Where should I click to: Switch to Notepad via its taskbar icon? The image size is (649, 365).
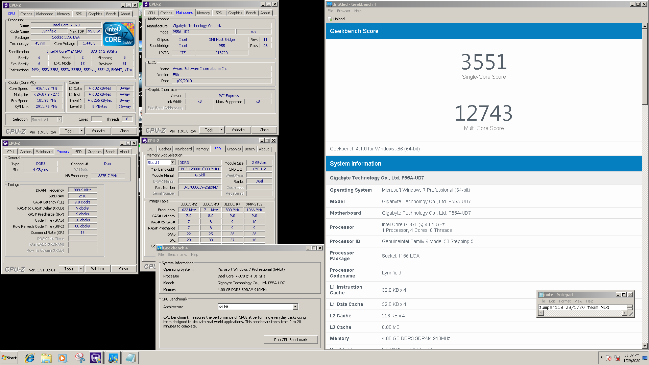tap(130, 358)
